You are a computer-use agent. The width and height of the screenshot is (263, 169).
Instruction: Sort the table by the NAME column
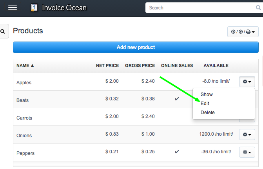25,65
